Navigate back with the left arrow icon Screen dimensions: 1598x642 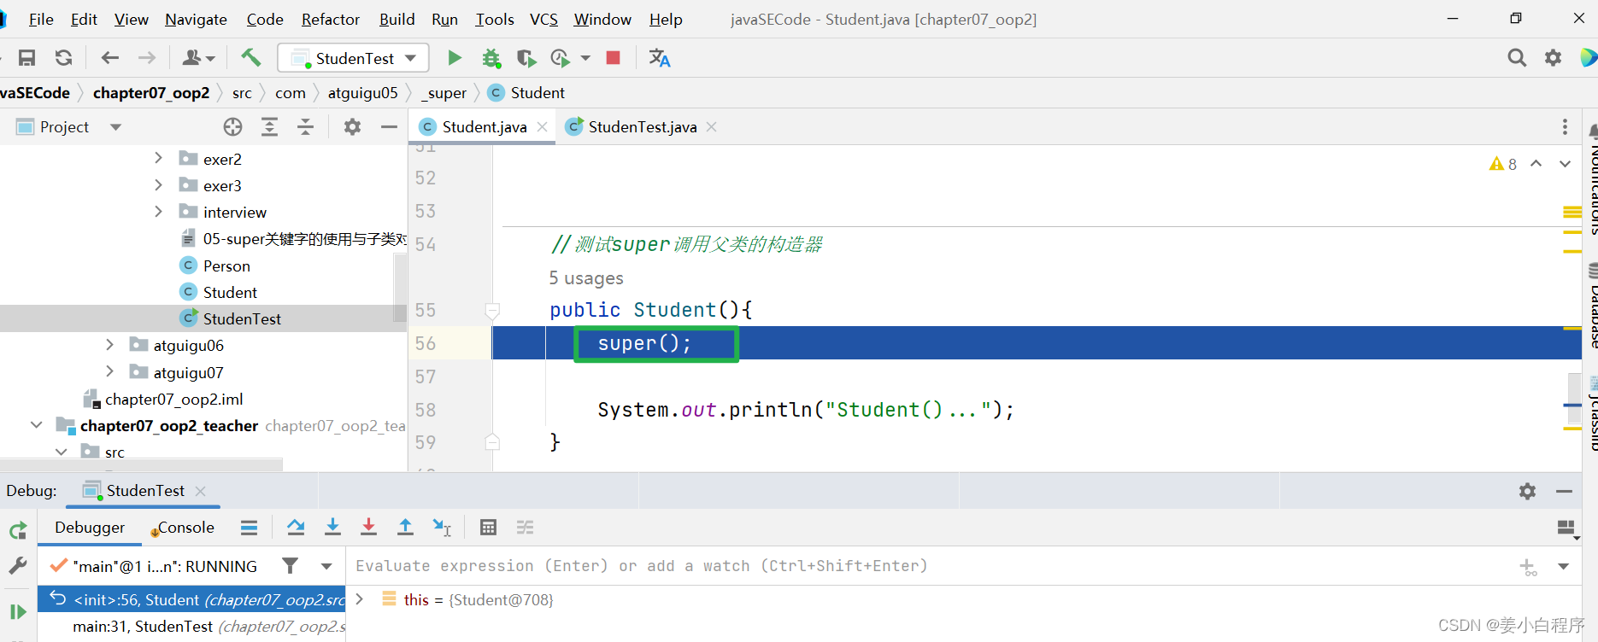point(110,58)
